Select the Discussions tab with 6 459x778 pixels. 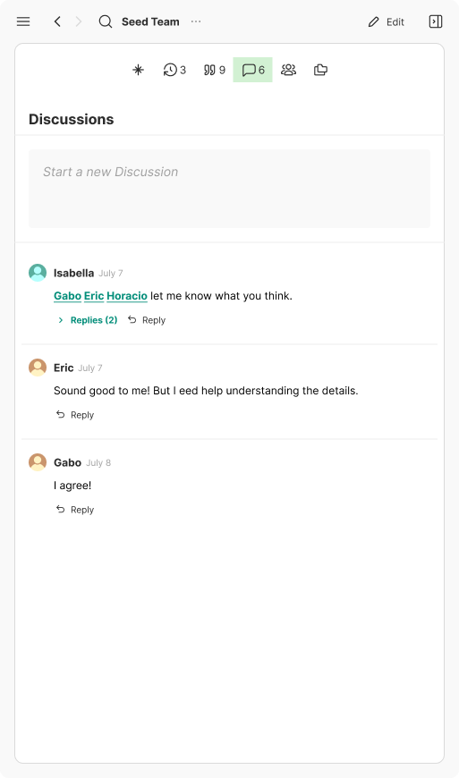click(252, 70)
